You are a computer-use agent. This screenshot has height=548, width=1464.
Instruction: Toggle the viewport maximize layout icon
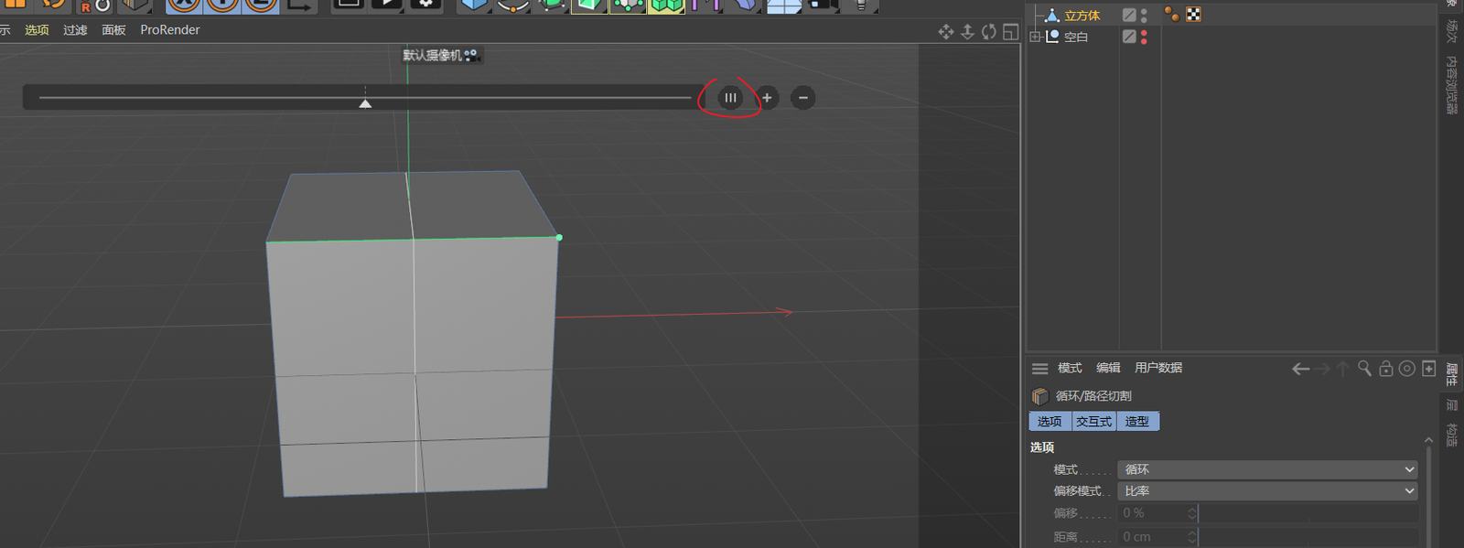1010,32
